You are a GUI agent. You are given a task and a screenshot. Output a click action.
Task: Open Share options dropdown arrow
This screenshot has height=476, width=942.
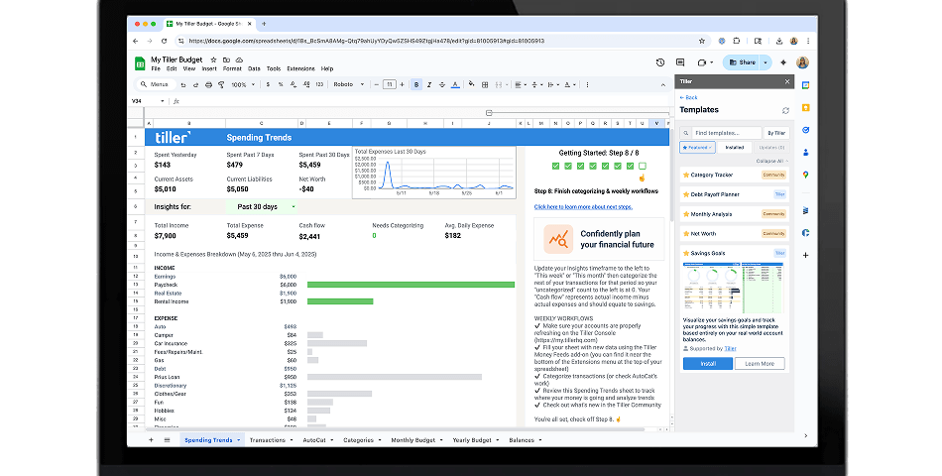[x=765, y=62]
